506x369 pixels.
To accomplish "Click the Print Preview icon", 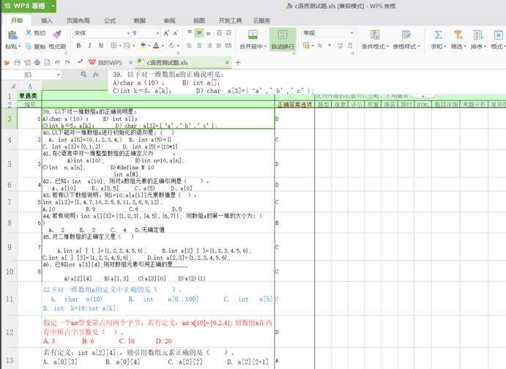I will tap(47, 62).
